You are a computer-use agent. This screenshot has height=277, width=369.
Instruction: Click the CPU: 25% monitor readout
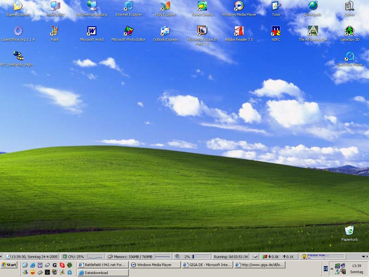[82, 257]
